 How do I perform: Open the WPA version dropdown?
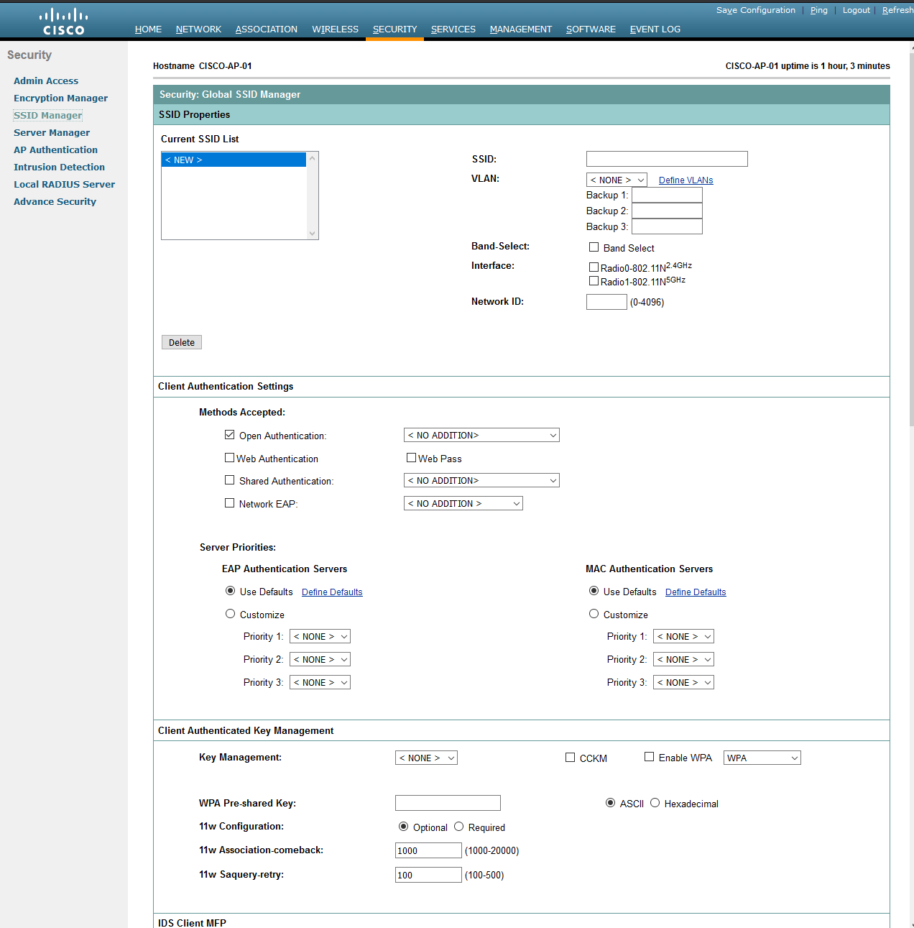[762, 758]
